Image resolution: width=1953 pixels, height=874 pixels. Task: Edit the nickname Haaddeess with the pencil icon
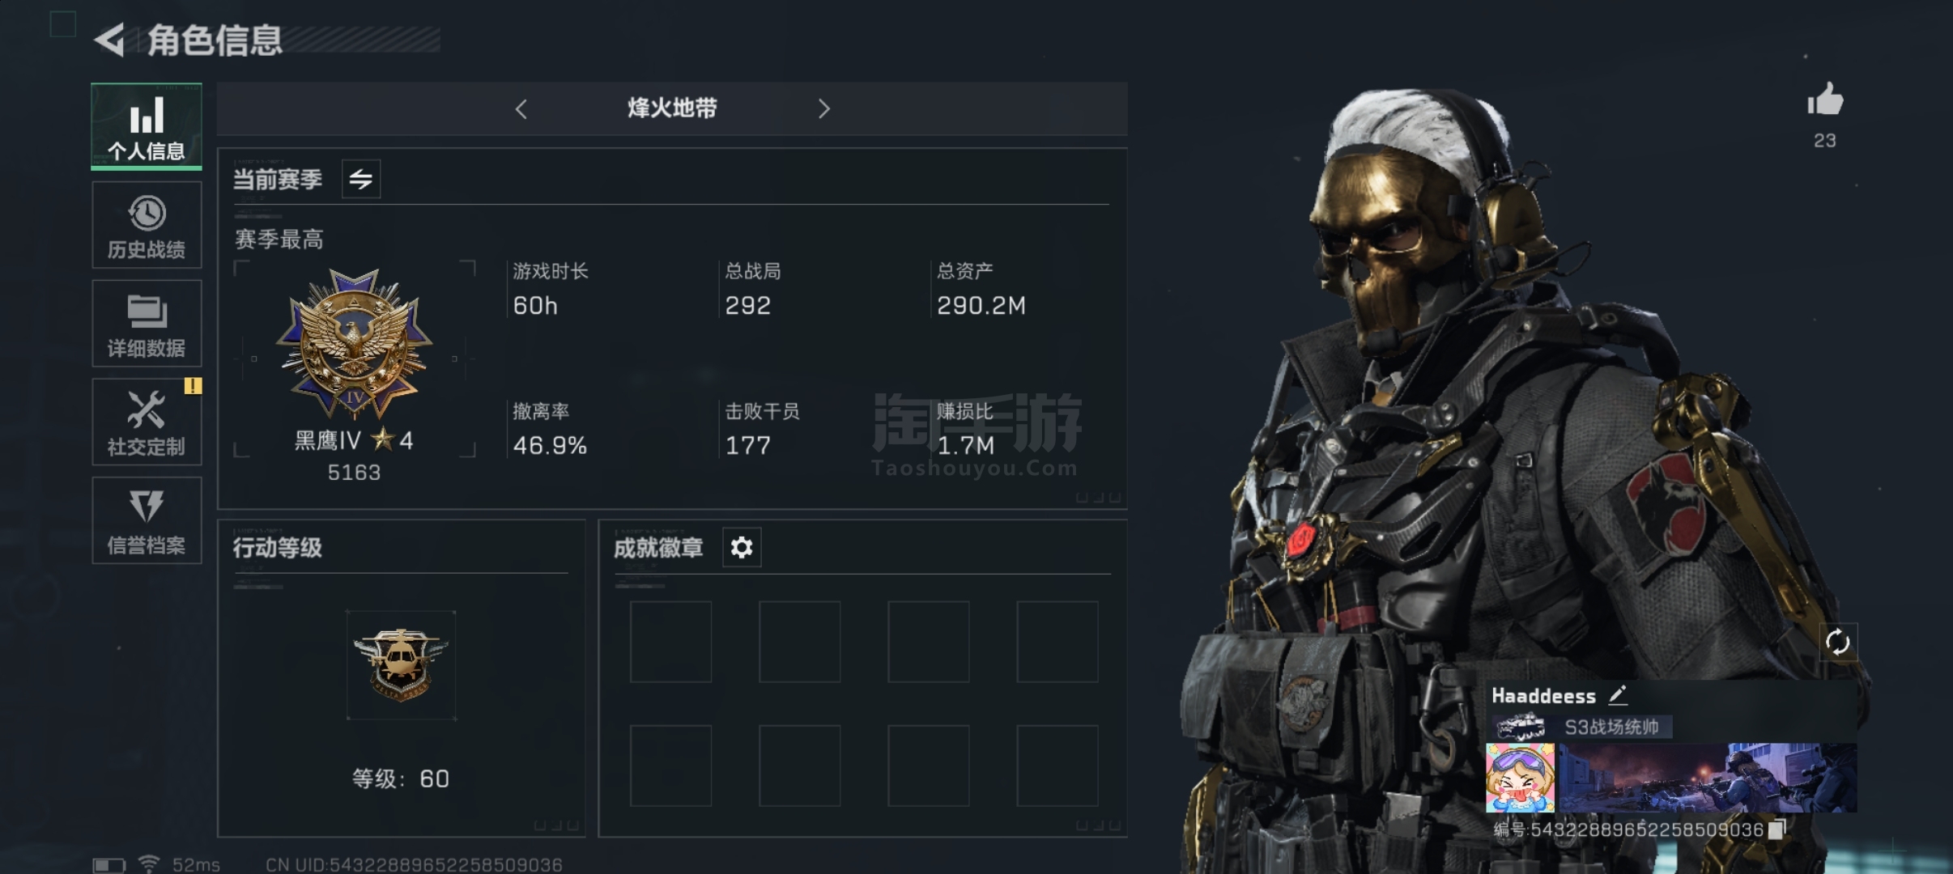(x=1618, y=695)
